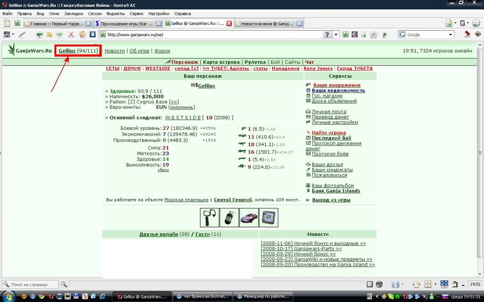Switch to the 'Чат Брянская Болтал...' taskbar window
Screen dimensions: 484x302
click(x=203, y=296)
